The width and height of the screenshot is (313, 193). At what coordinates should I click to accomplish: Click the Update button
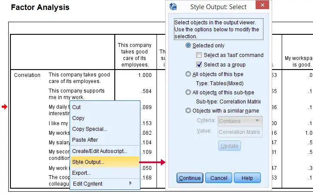(x=230, y=146)
